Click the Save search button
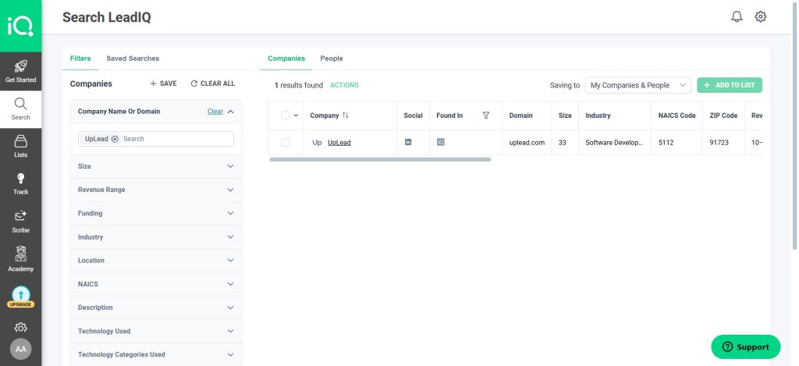Screen dimensions: 799x366 click(163, 84)
